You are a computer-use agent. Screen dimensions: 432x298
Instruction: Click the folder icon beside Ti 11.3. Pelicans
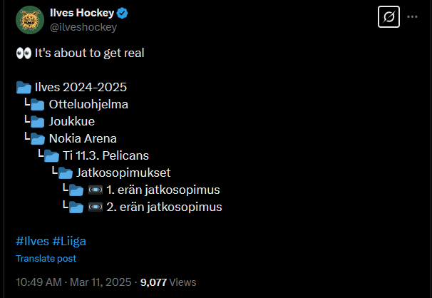point(51,156)
